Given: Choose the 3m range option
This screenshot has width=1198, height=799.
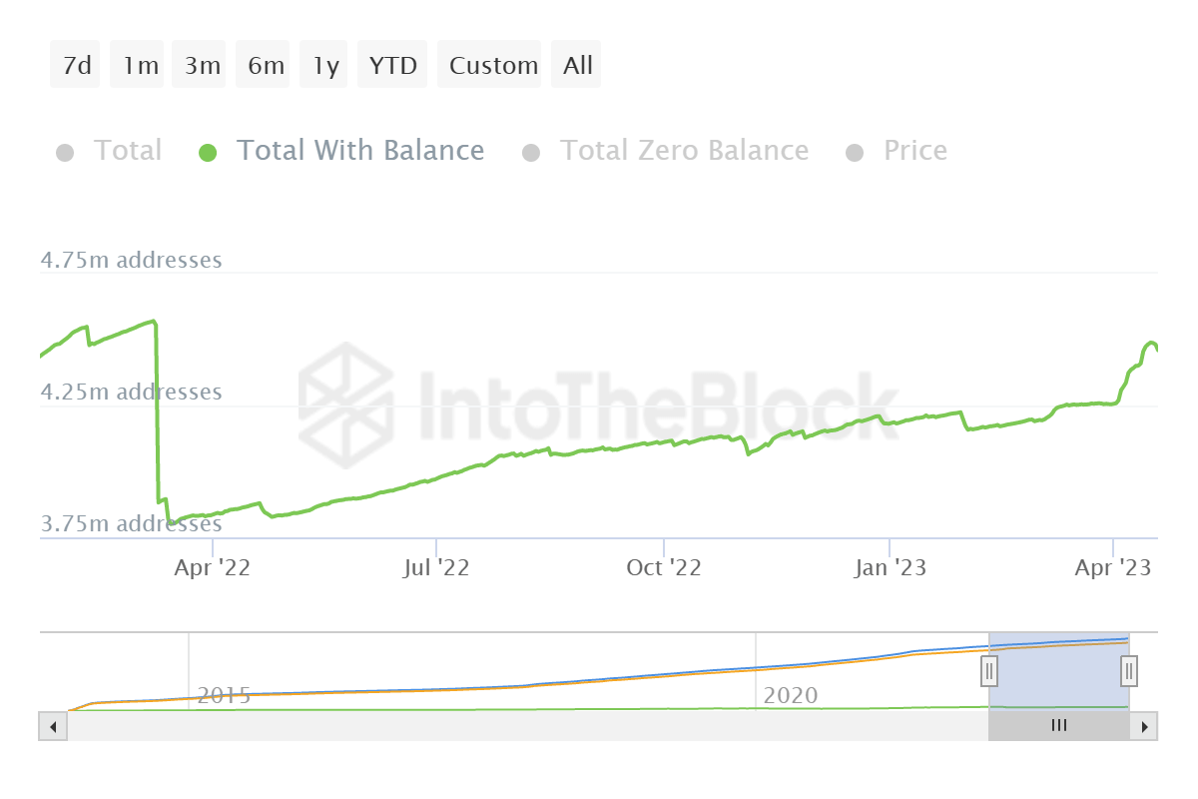Looking at the screenshot, I should pyautogui.click(x=202, y=66).
